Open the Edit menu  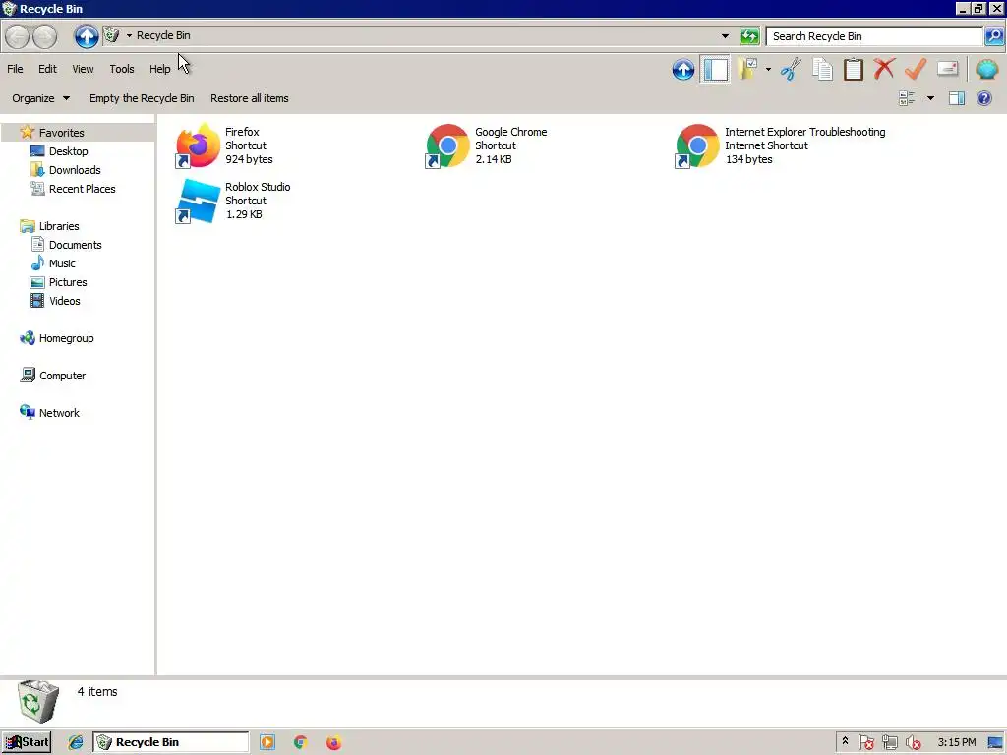(x=47, y=69)
